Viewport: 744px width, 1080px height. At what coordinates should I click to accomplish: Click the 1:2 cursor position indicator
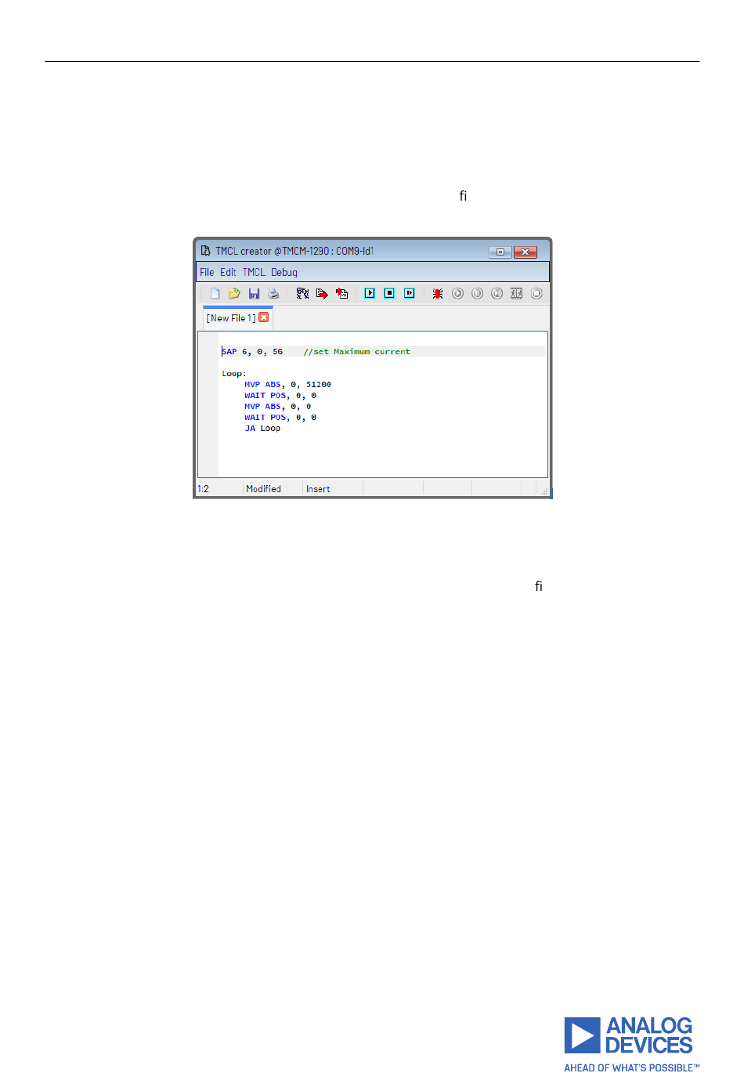coord(203,488)
